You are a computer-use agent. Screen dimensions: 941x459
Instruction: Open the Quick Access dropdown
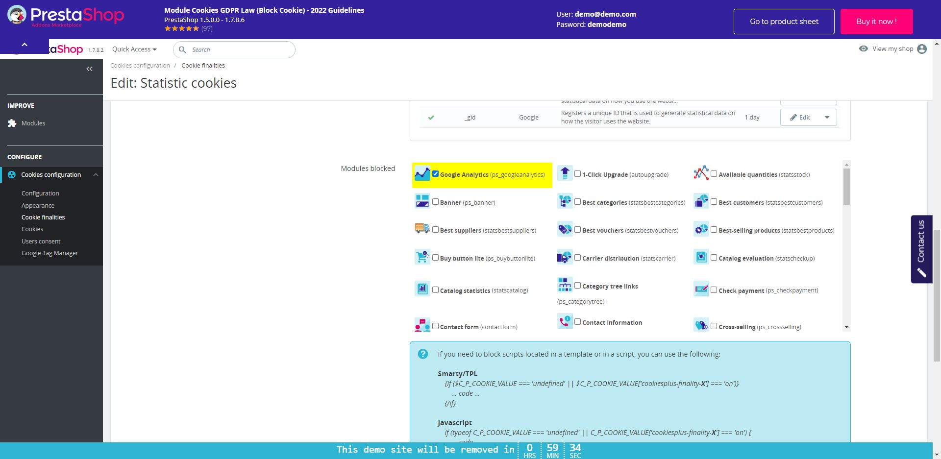134,49
